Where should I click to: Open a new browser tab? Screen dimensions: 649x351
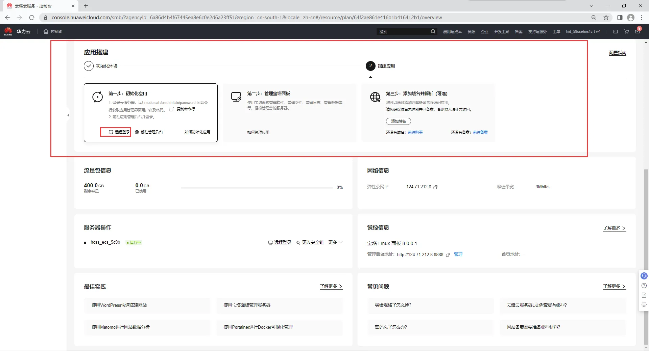point(86,6)
